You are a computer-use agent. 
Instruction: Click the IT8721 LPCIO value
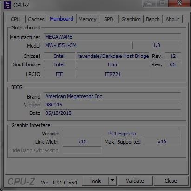pyautogui.click(x=113, y=74)
